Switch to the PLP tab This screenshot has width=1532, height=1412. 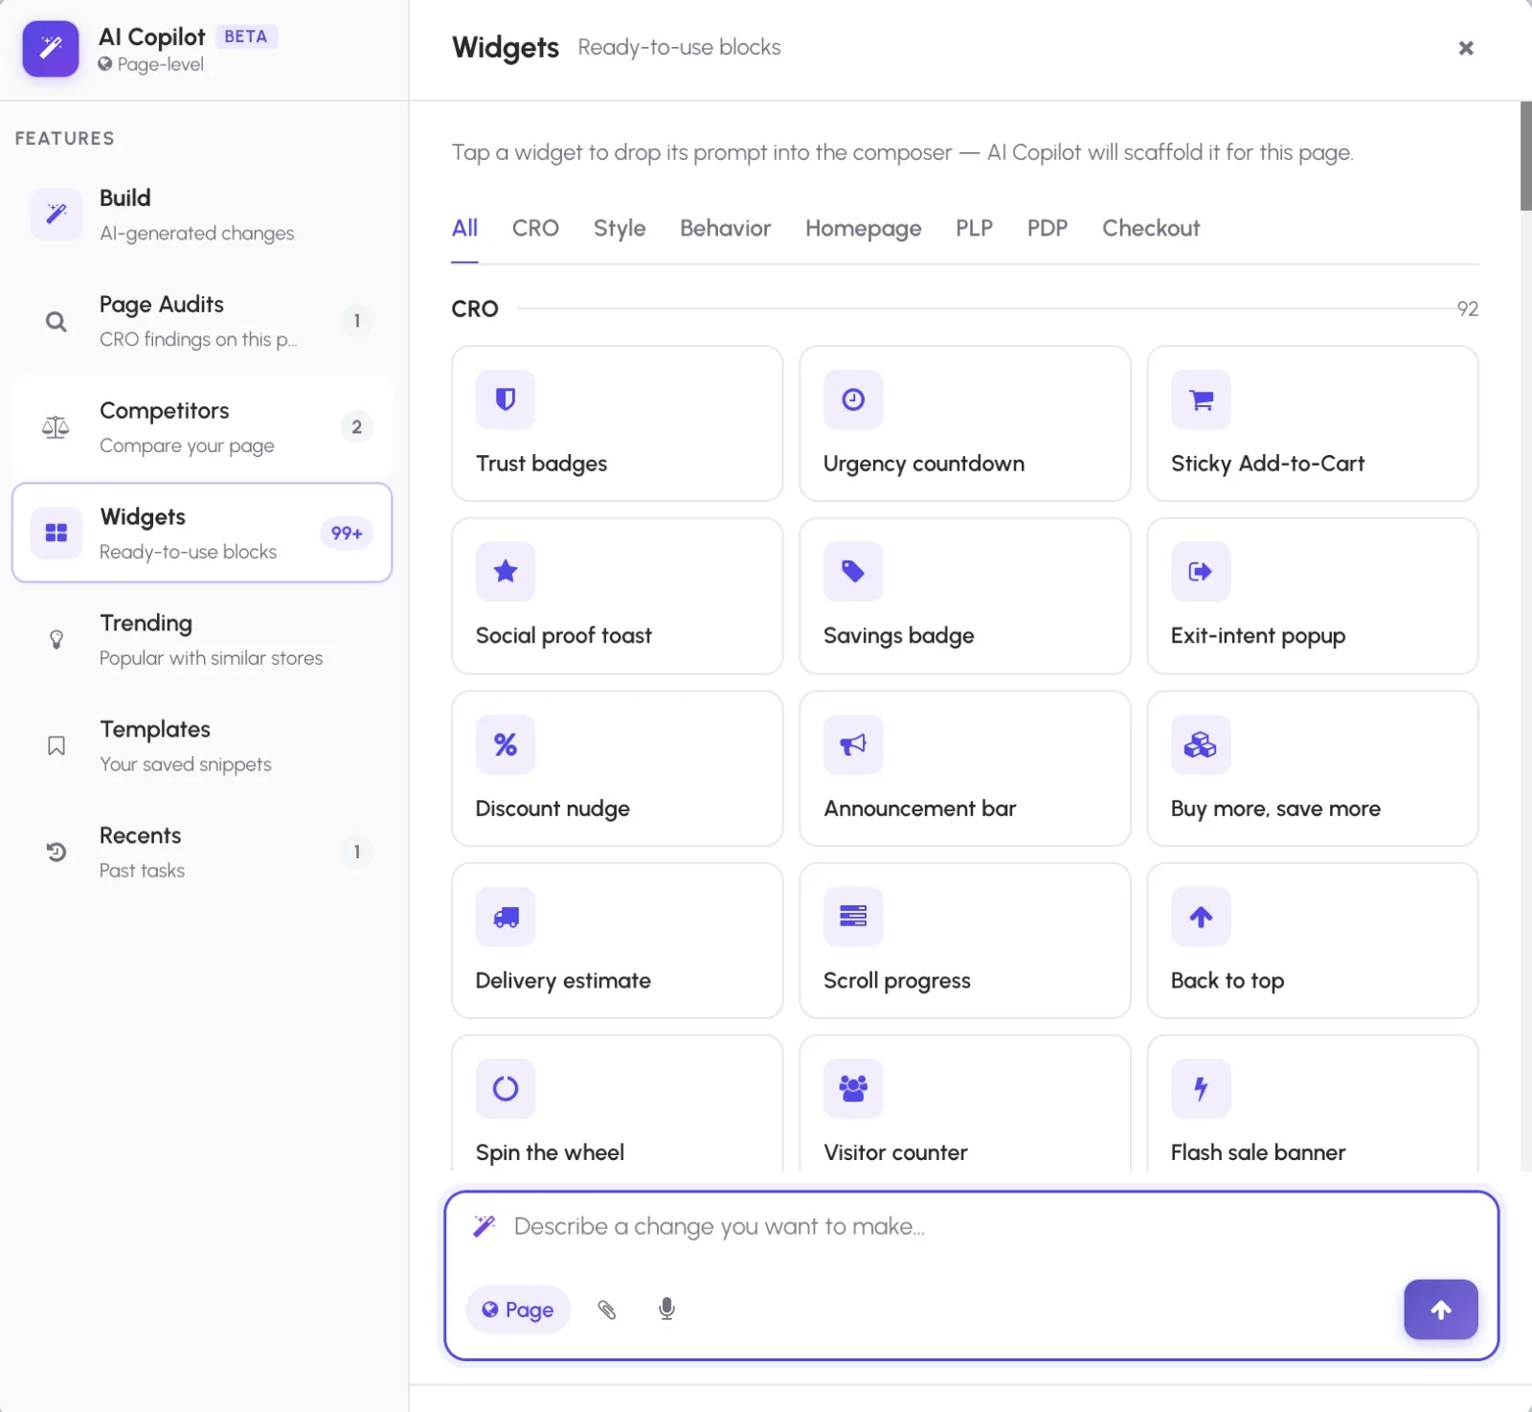(974, 228)
